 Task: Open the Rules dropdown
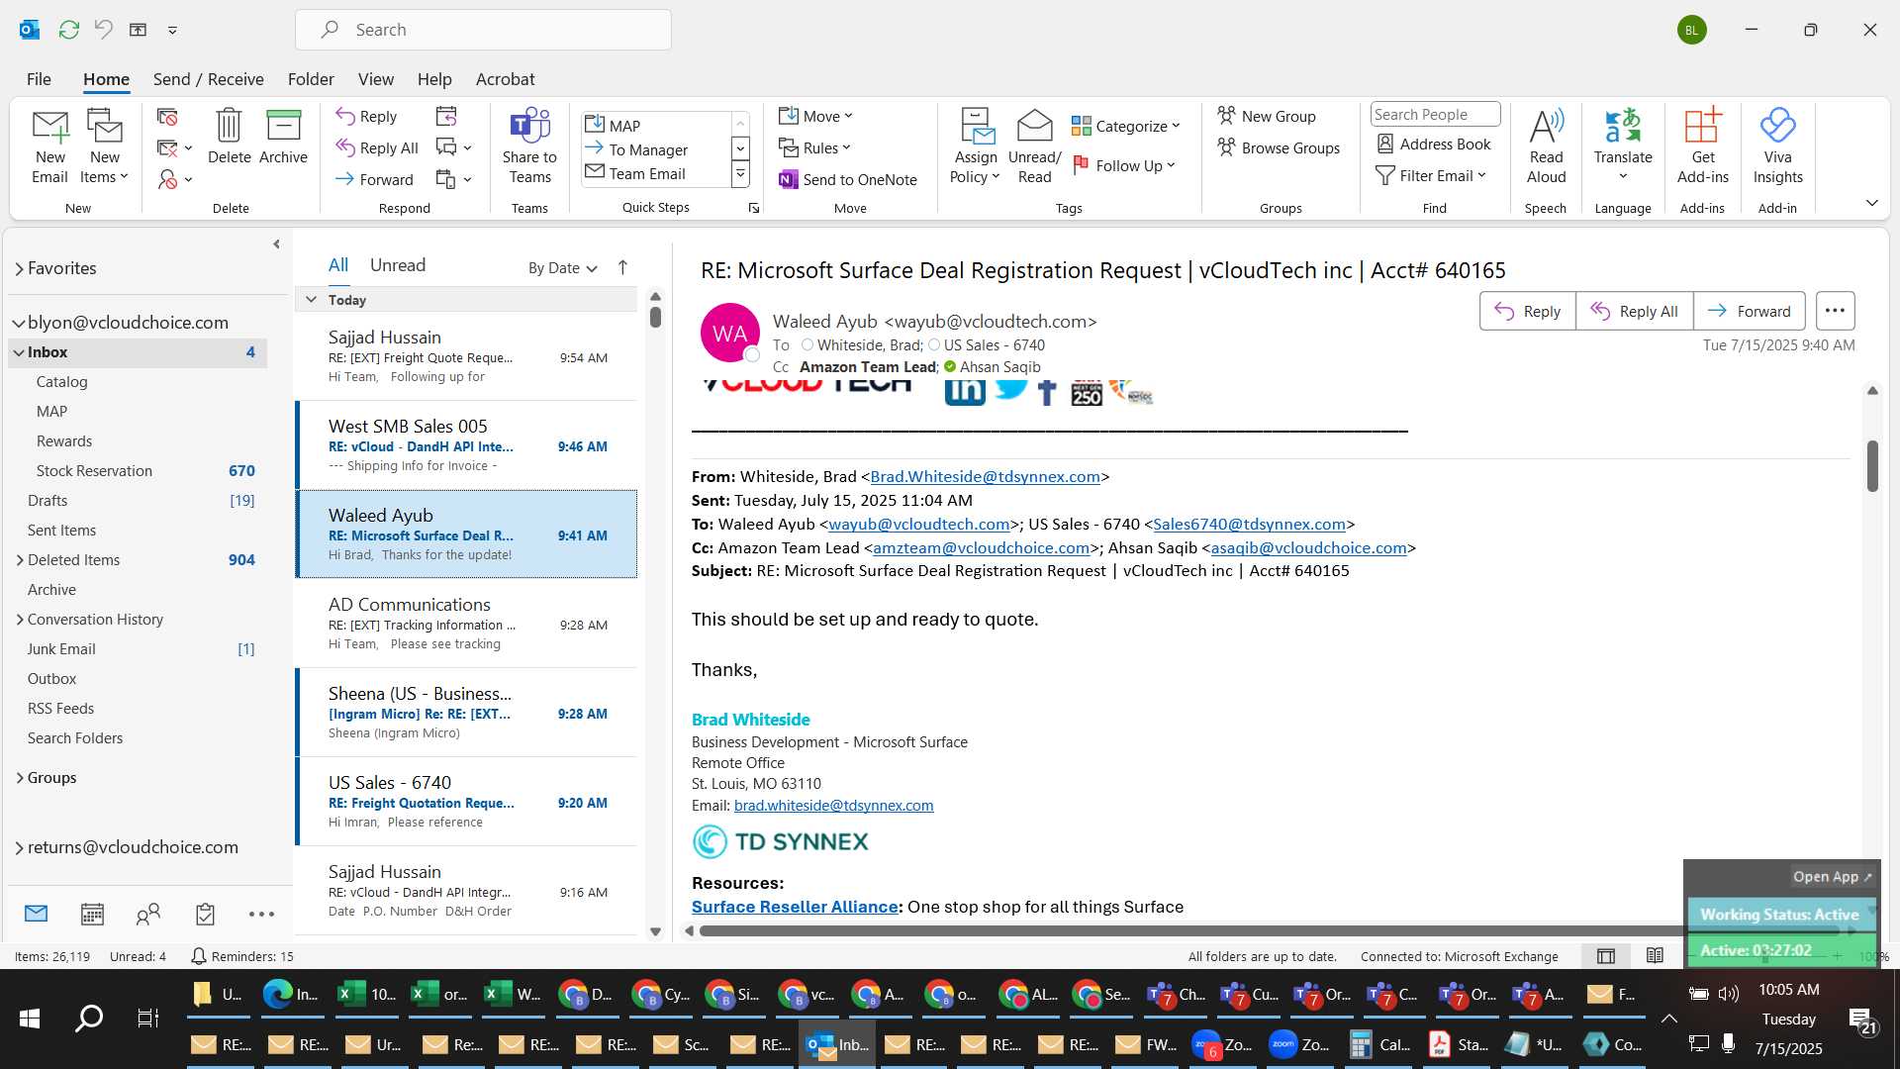click(x=814, y=147)
